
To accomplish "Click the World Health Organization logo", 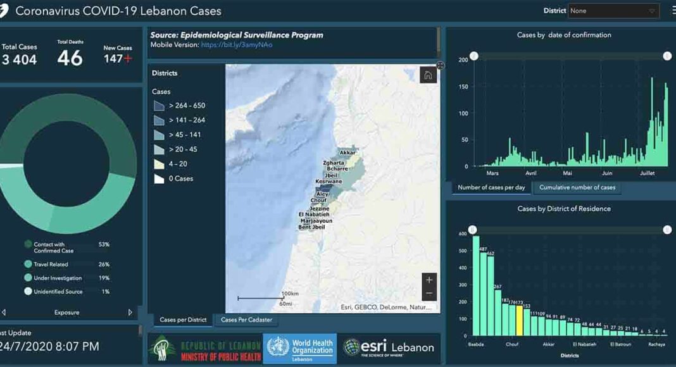I will 300,349.
